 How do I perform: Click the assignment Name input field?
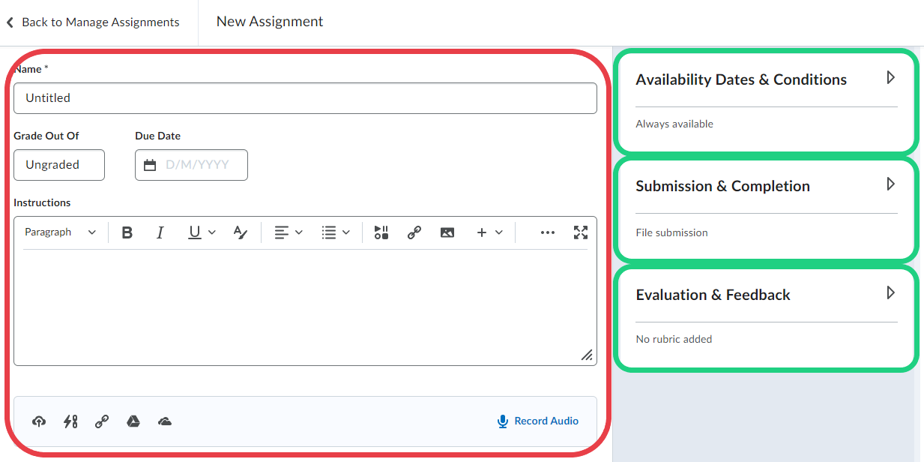pos(305,98)
